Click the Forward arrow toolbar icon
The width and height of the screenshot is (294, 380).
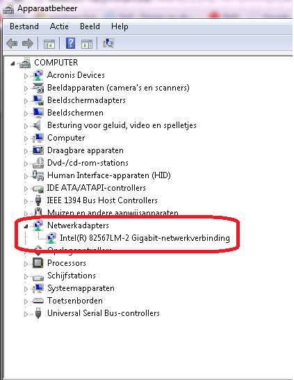pos(28,44)
